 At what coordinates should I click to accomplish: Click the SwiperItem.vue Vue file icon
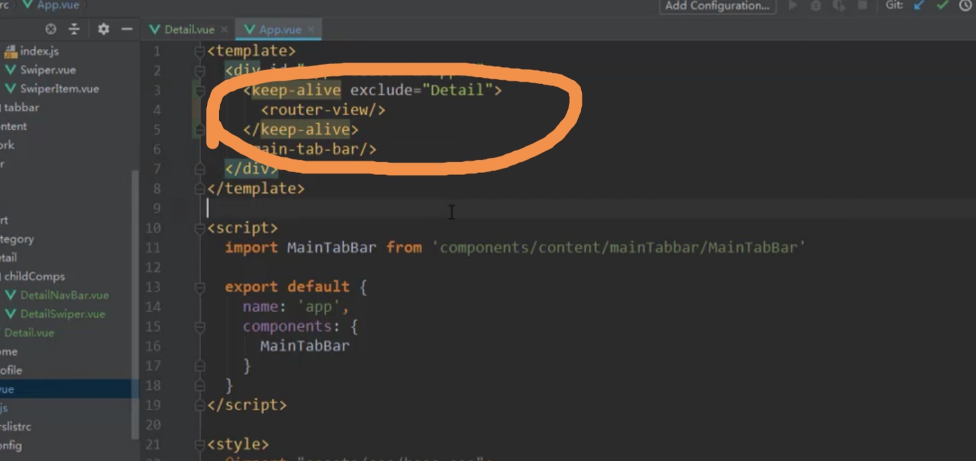pos(10,89)
